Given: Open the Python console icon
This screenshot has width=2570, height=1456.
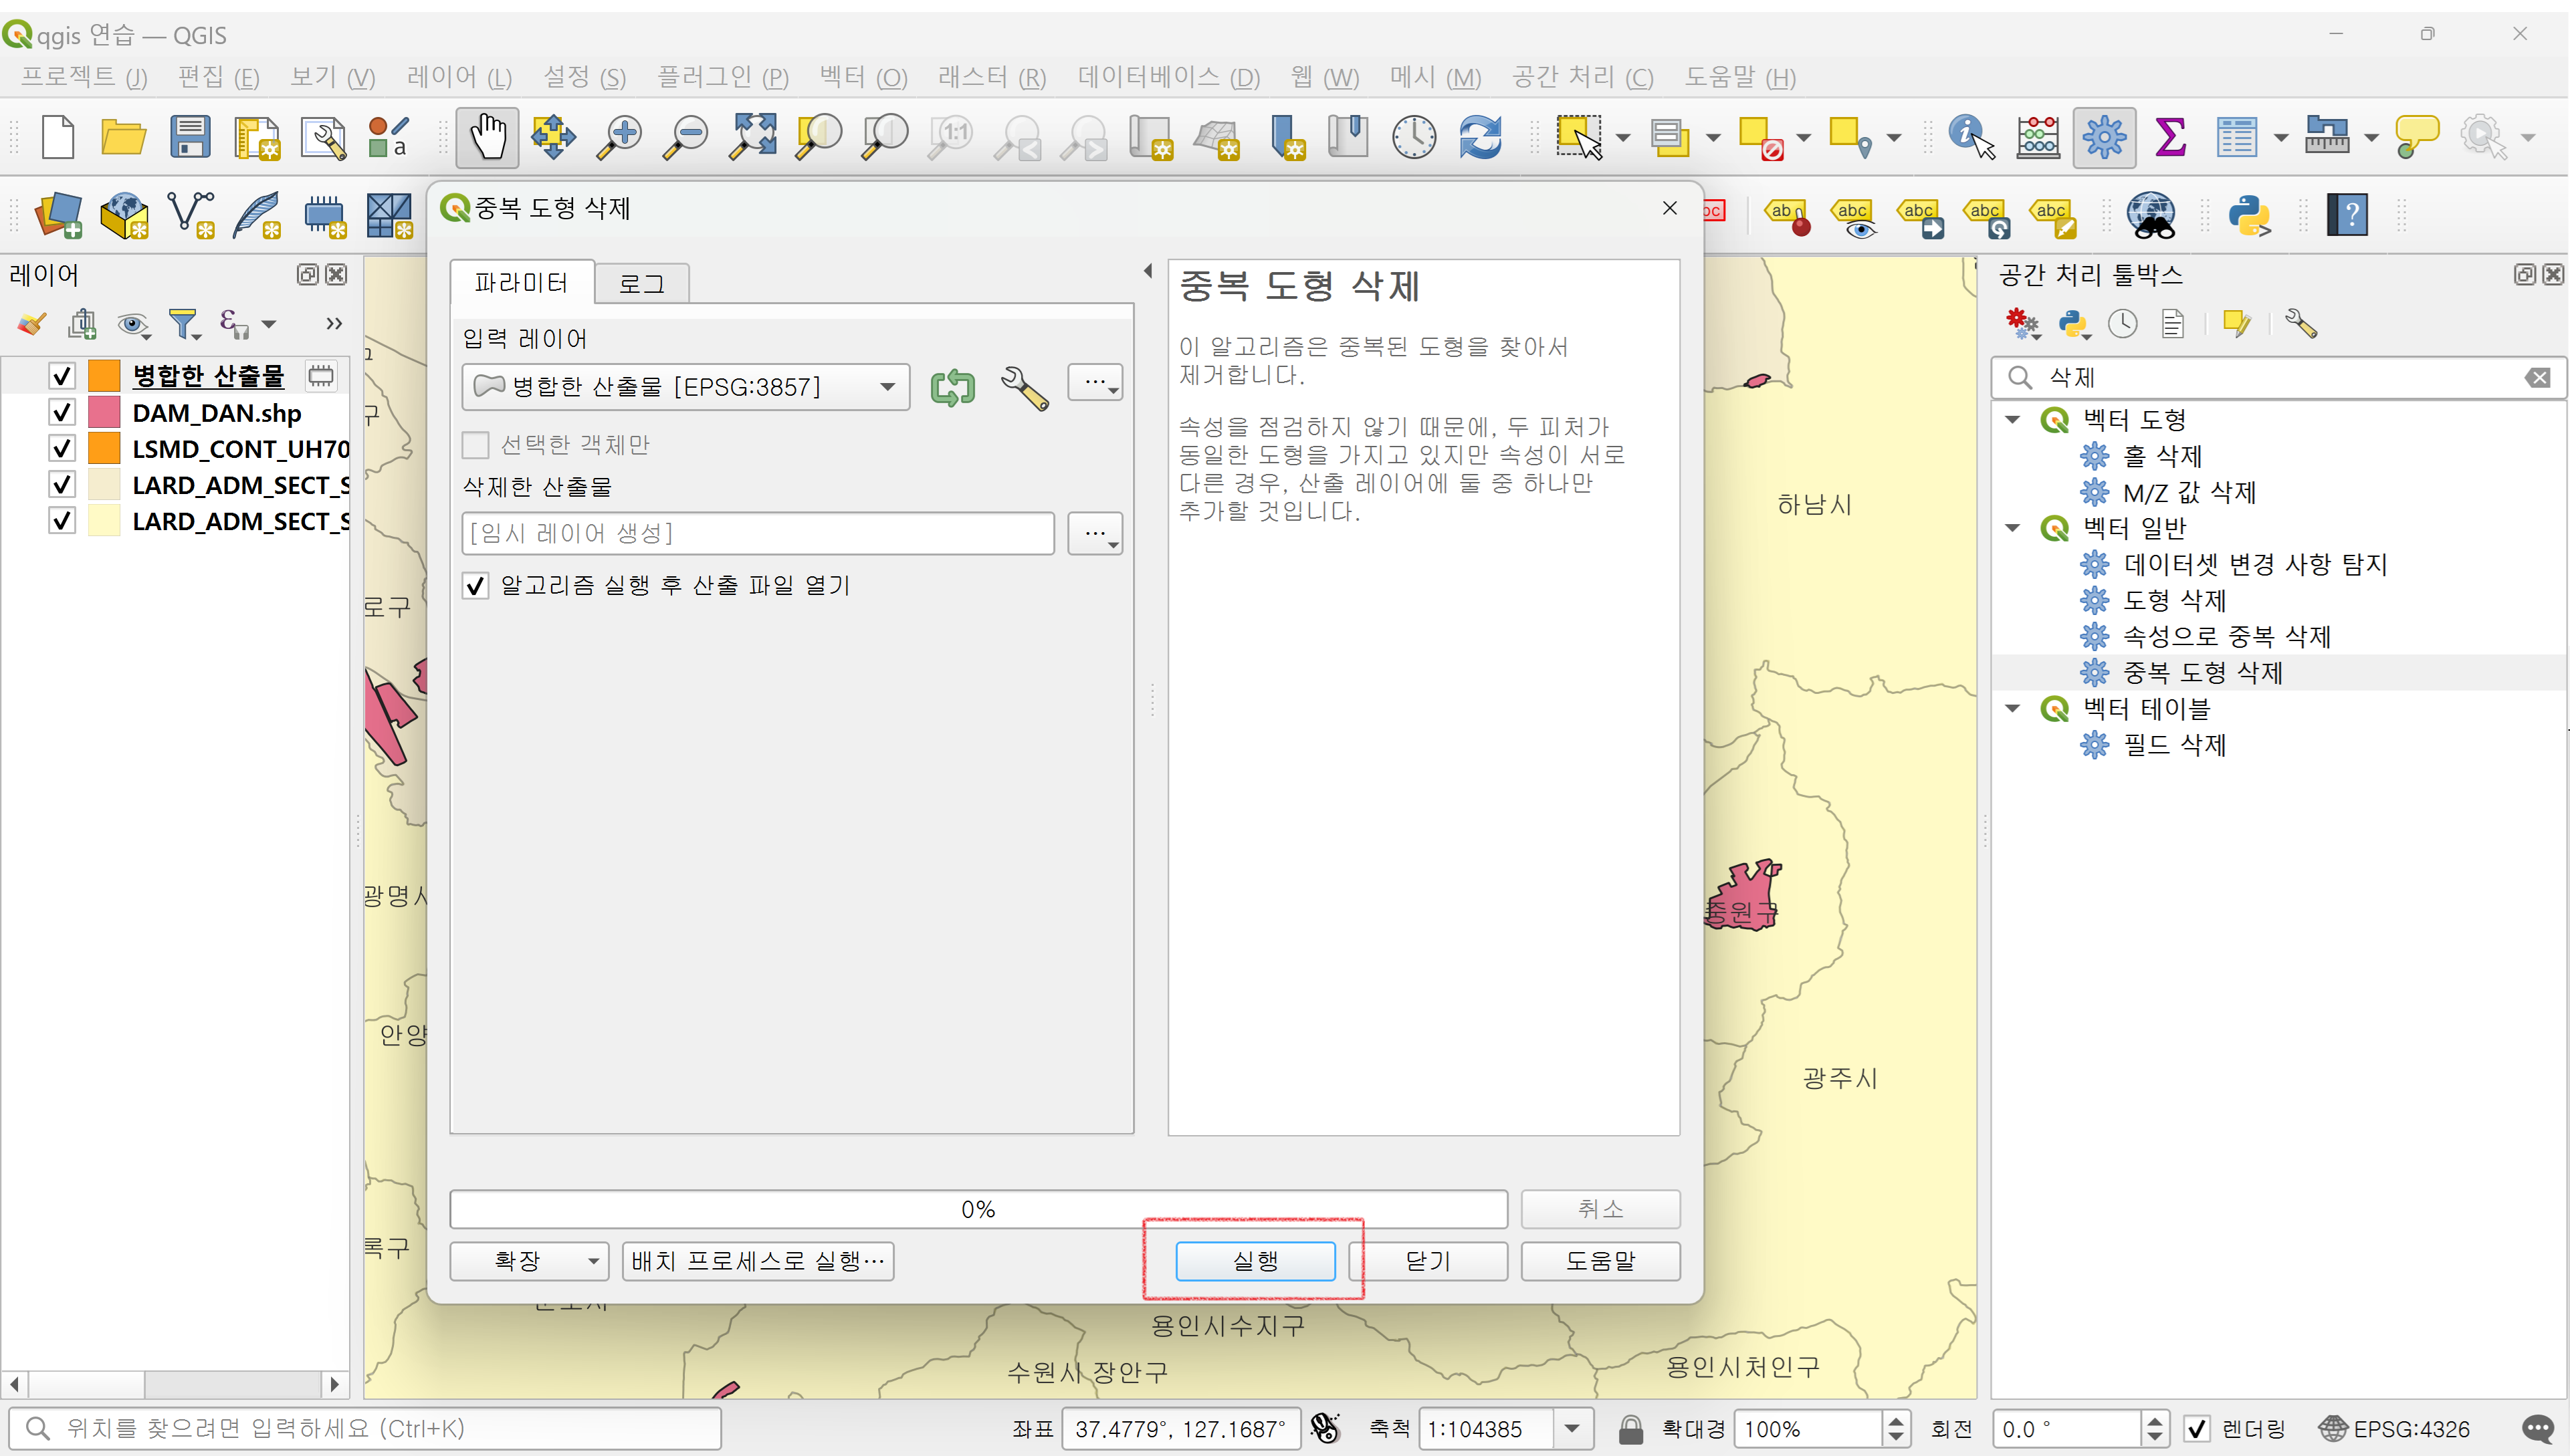Looking at the screenshot, I should pyautogui.click(x=2249, y=215).
